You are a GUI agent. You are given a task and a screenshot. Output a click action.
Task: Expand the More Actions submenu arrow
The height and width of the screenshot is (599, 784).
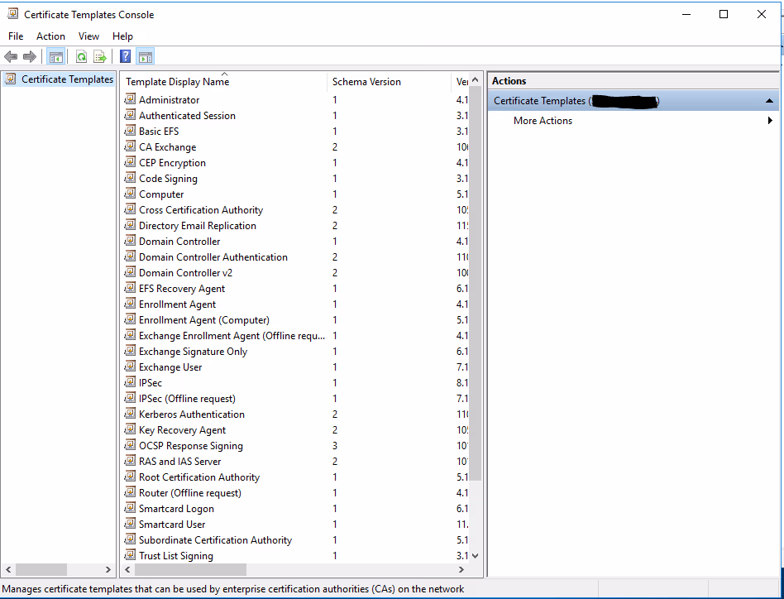[770, 121]
